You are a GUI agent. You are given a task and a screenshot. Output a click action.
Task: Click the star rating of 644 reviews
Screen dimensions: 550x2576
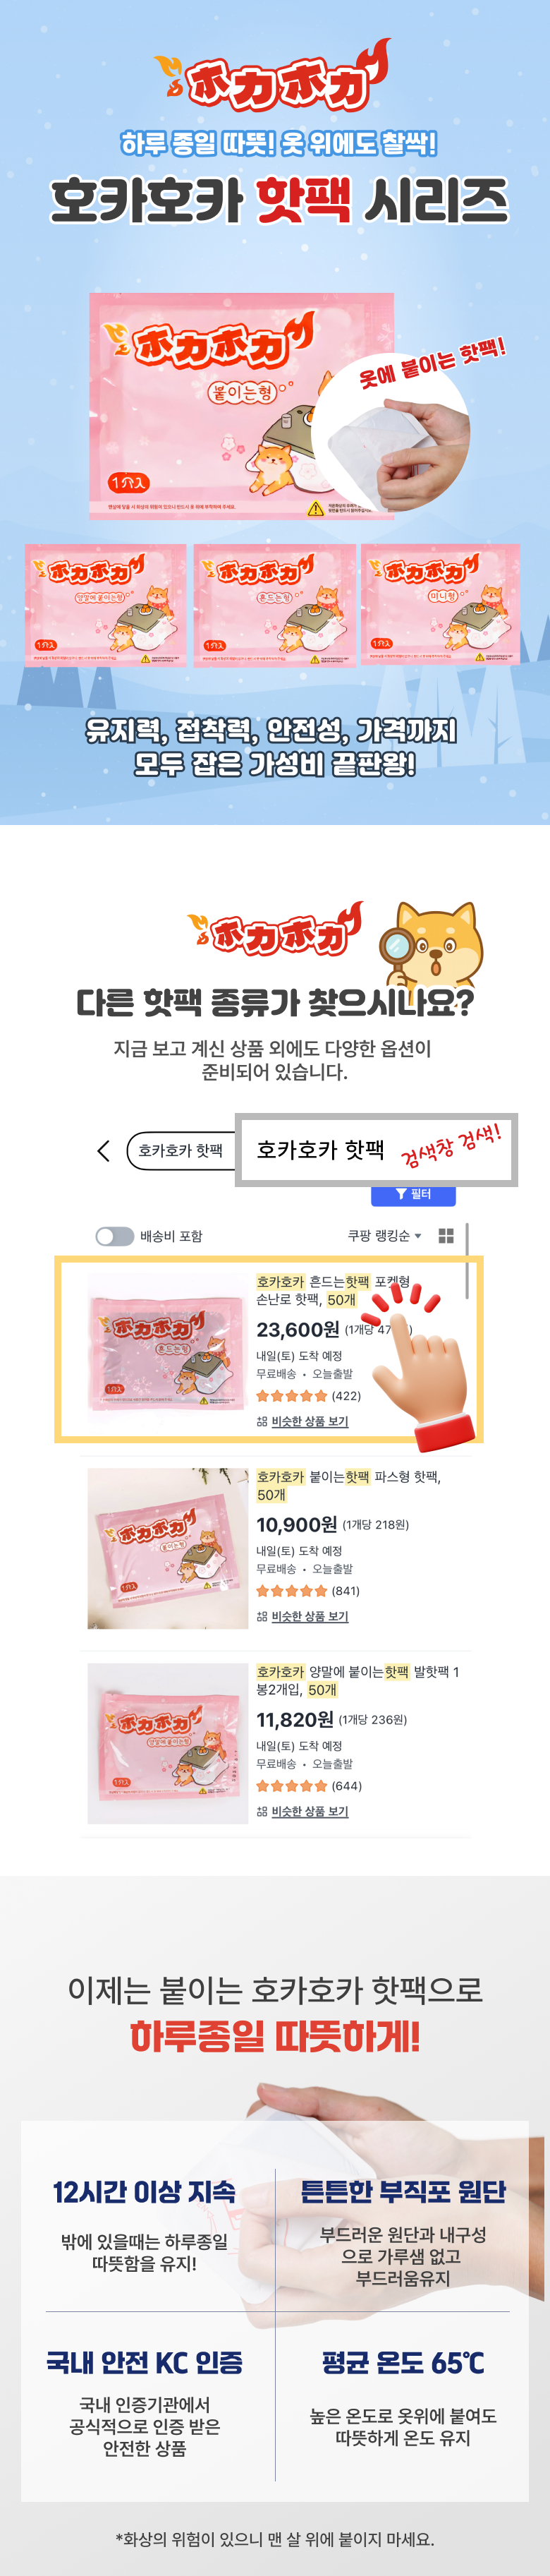292,1785
